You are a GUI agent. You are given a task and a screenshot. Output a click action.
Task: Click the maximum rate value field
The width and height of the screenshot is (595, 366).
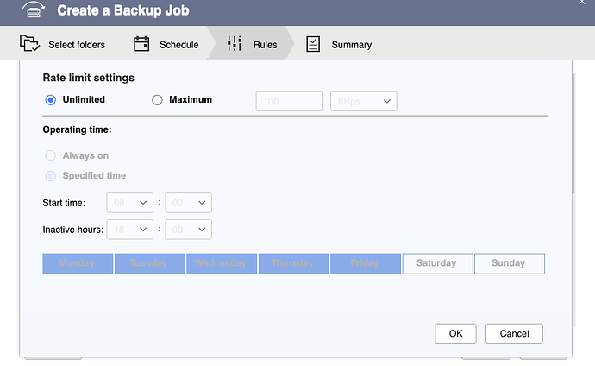tap(289, 102)
